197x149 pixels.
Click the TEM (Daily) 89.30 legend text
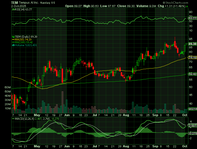[26, 37]
